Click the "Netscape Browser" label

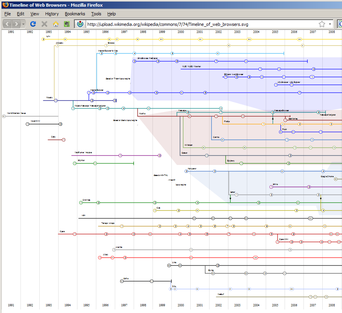pos(281,110)
